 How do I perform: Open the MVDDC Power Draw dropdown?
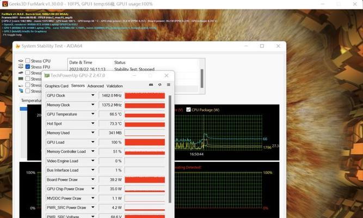[x=93, y=198]
